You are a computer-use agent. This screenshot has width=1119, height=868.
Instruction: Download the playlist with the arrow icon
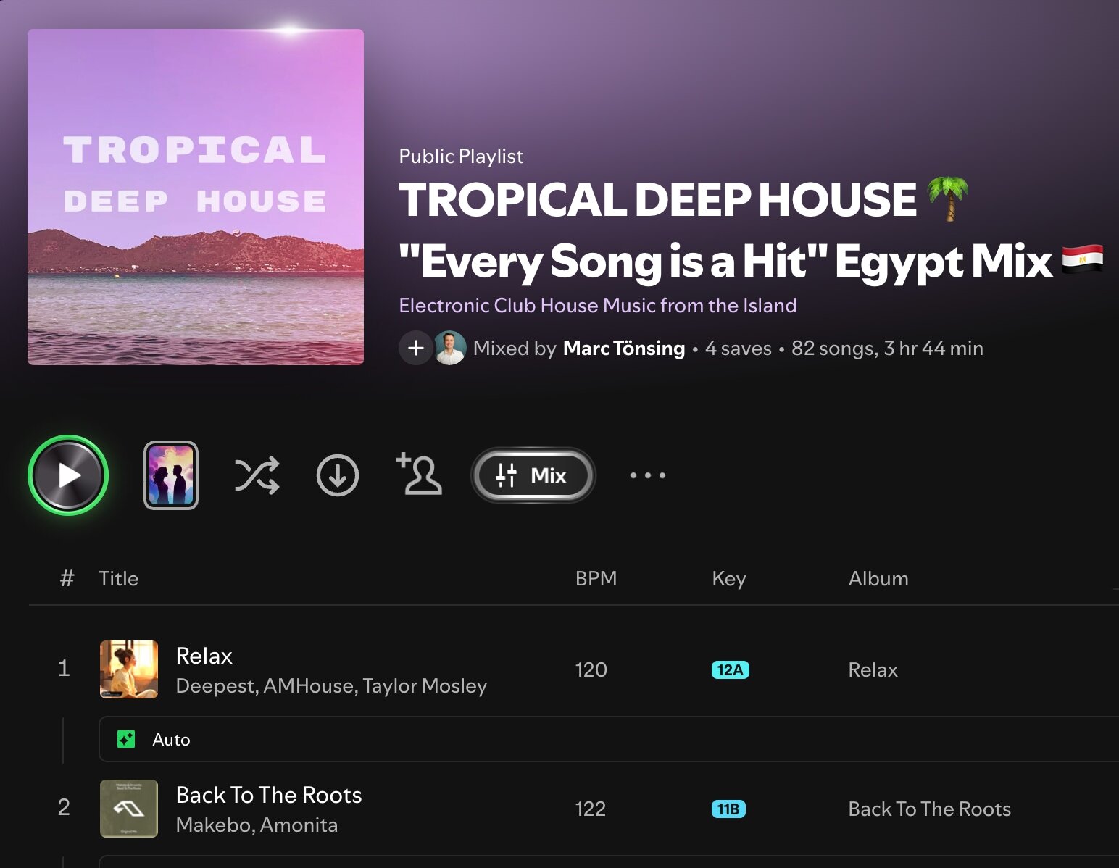pos(338,475)
